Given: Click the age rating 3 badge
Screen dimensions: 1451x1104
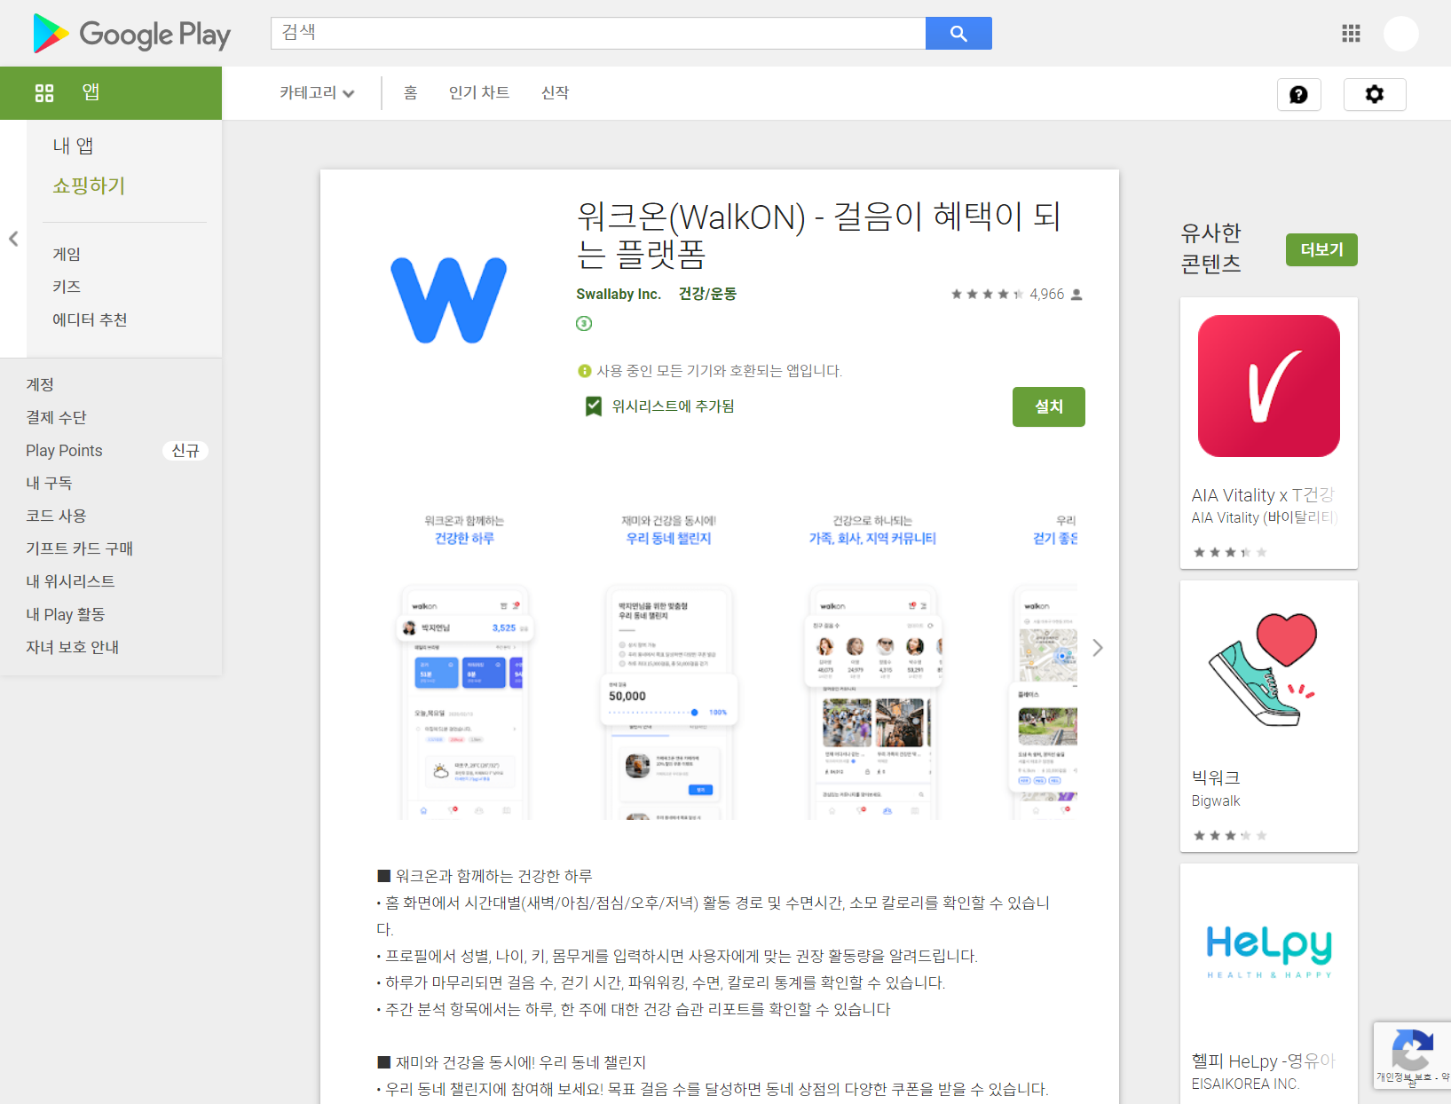Looking at the screenshot, I should point(584,323).
